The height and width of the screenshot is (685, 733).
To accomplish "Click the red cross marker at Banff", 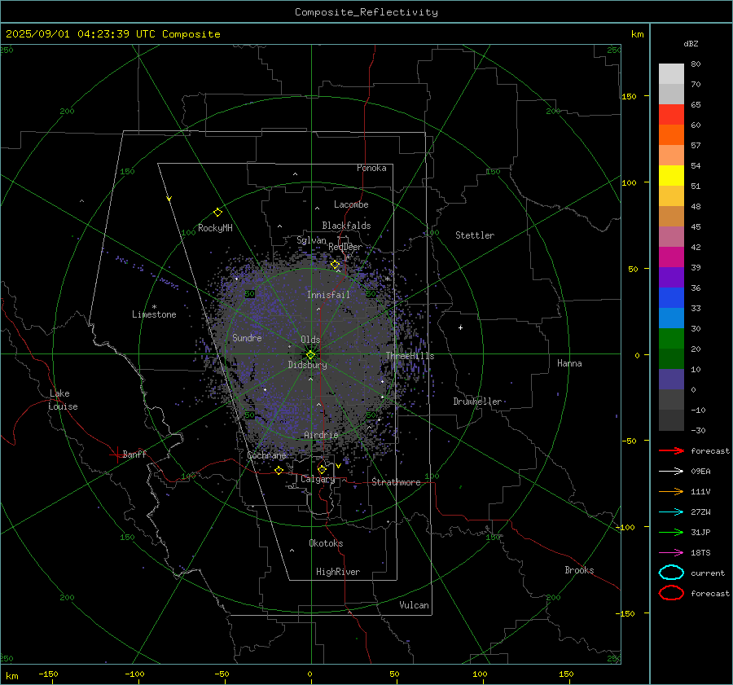I will [x=116, y=454].
